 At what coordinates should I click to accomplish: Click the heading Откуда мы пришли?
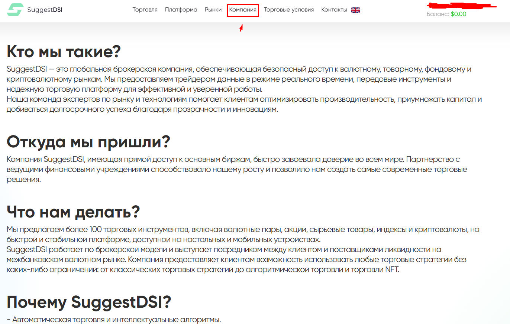(88, 142)
